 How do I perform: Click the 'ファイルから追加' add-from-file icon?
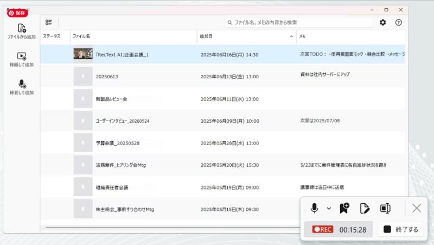pos(22,28)
